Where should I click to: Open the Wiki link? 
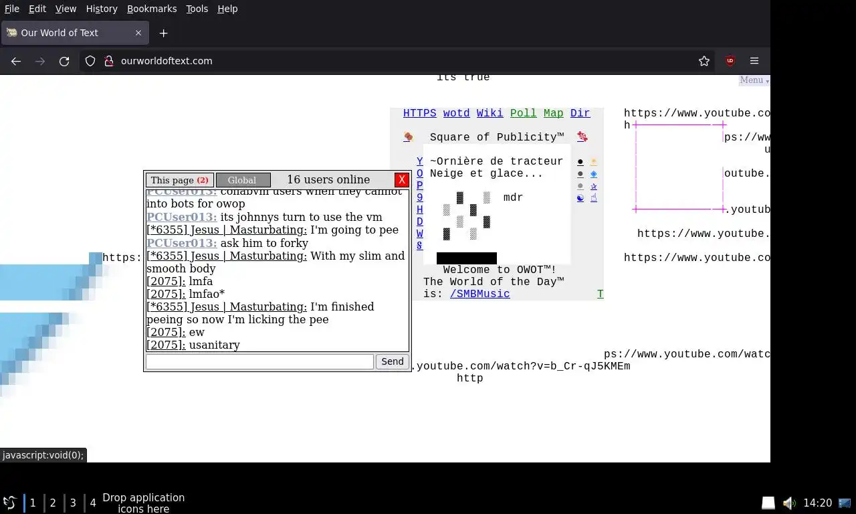[x=490, y=113]
